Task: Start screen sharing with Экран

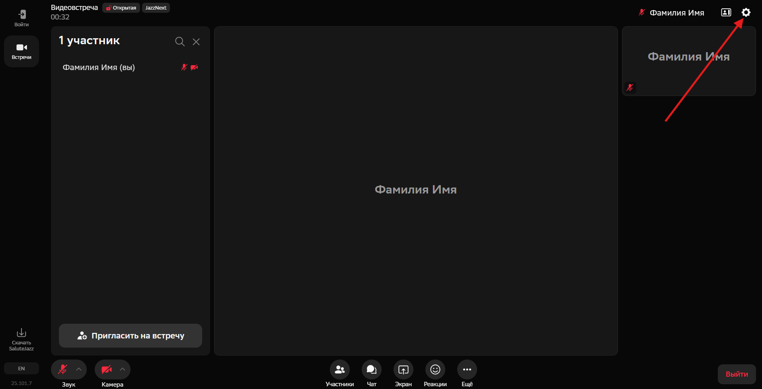Action: coord(403,370)
